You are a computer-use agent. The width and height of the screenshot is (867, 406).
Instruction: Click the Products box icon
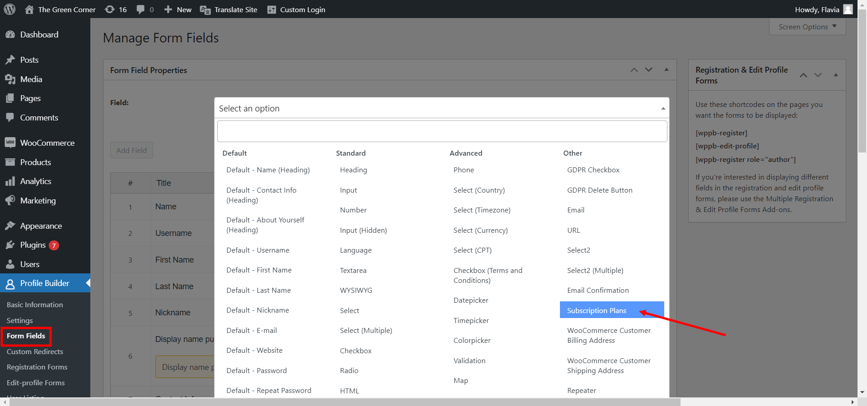[10, 162]
